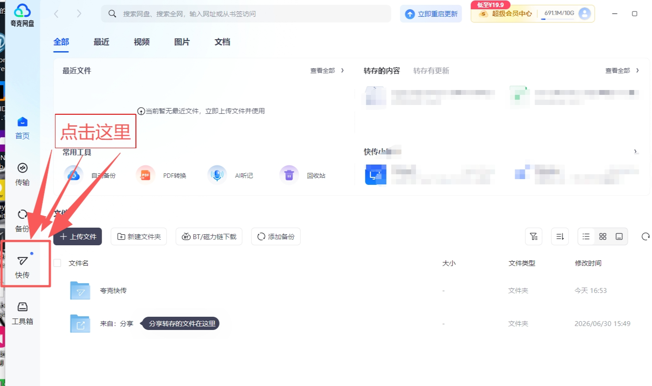Sort by 文件名 column header

(79, 263)
